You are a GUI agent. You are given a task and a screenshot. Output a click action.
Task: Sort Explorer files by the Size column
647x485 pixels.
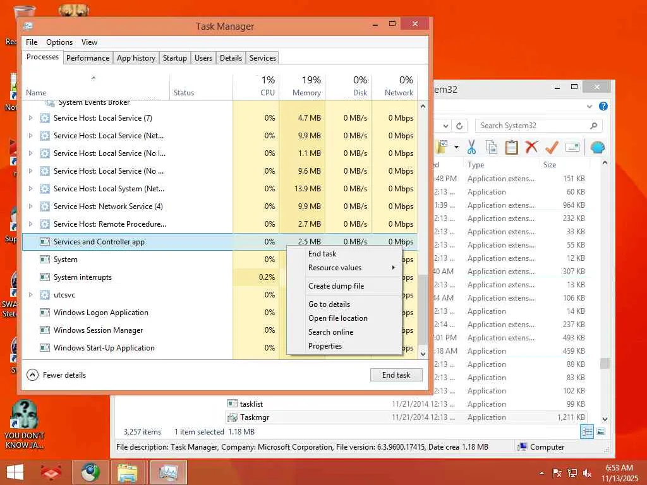pos(564,165)
